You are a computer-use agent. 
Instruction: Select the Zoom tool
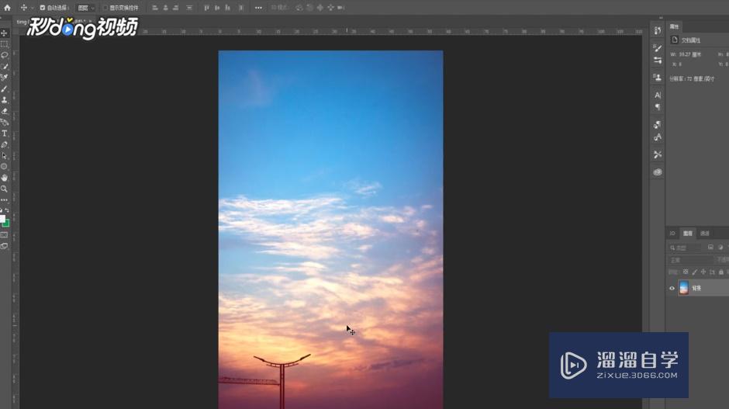point(4,189)
